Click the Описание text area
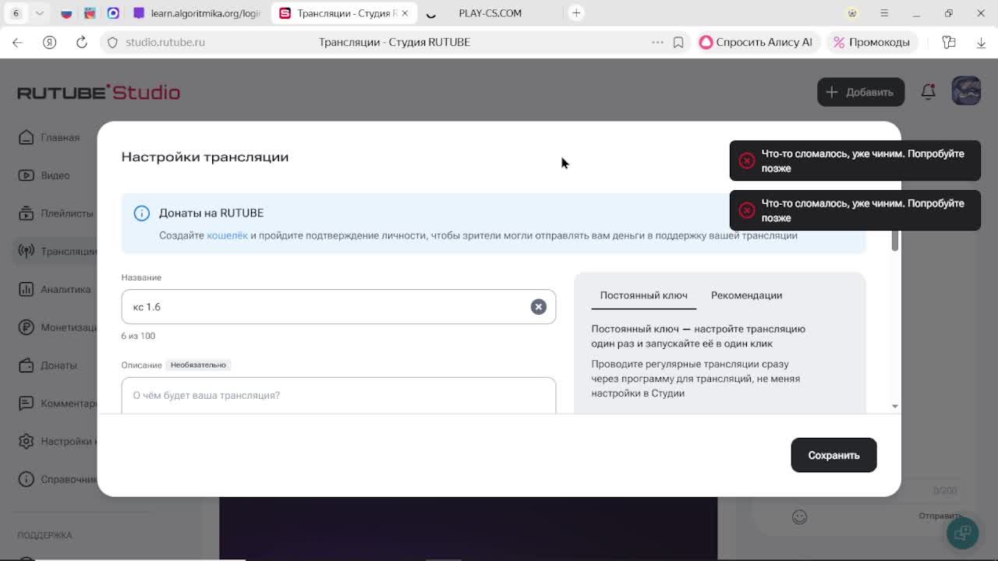The height and width of the screenshot is (561, 998). [338, 395]
